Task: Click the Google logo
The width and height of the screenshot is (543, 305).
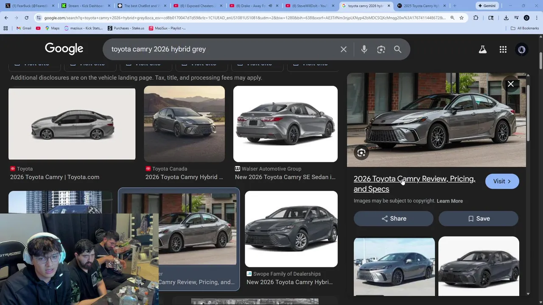Action: tap(64, 49)
